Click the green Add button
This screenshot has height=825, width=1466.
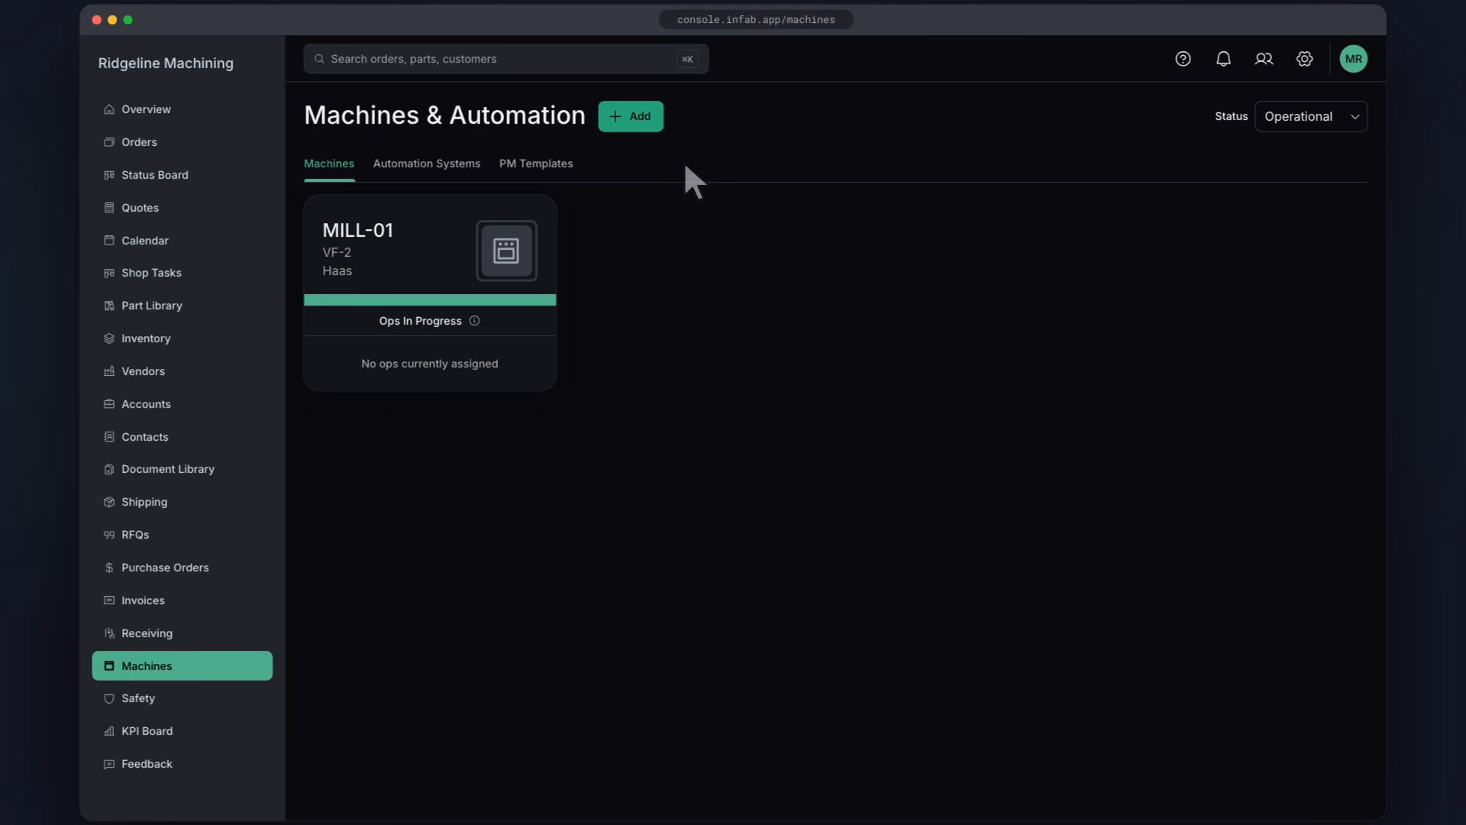pyautogui.click(x=631, y=116)
